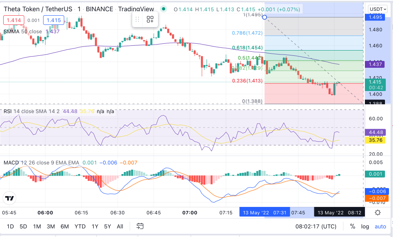Select the 1D time range
This screenshot has height=237, width=393.
tap(10, 227)
